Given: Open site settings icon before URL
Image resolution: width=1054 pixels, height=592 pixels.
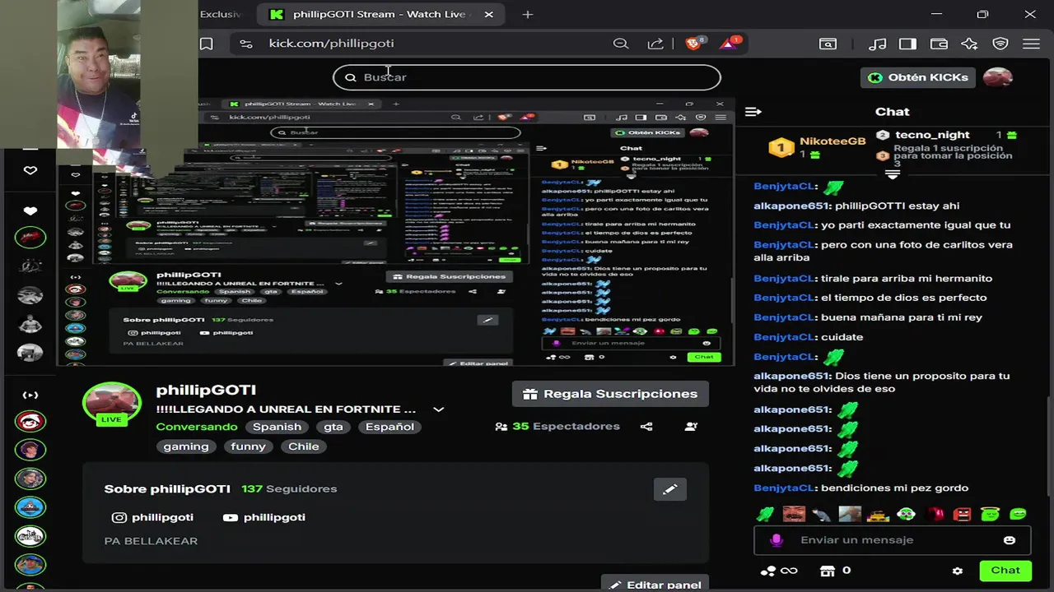Looking at the screenshot, I should click(245, 44).
